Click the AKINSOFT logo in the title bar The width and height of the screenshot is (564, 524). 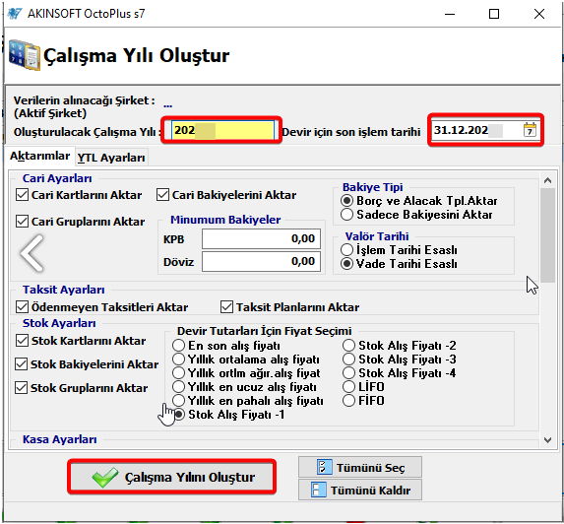pos(15,14)
